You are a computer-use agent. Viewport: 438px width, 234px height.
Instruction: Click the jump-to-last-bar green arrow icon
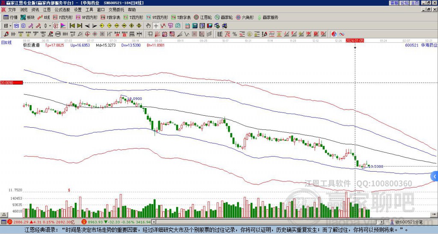(x=80, y=26)
